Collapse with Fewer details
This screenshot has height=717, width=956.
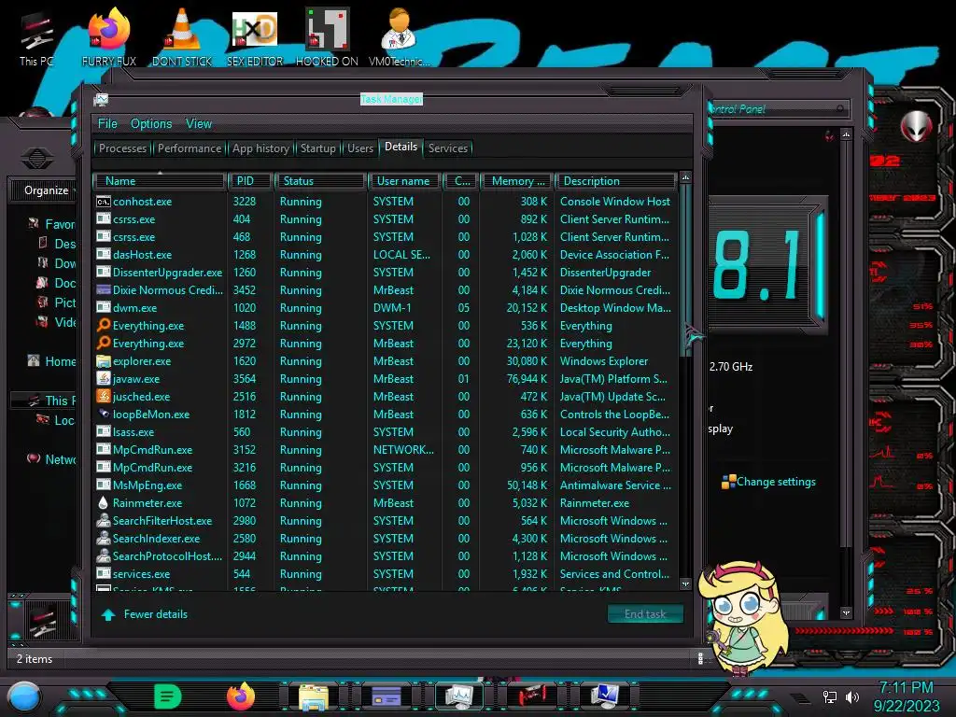click(145, 614)
